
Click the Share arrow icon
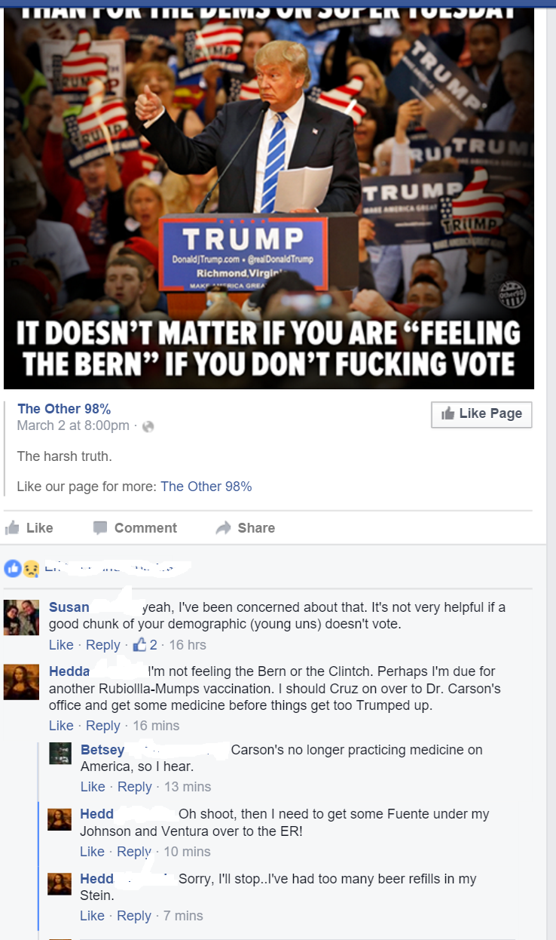tap(223, 528)
